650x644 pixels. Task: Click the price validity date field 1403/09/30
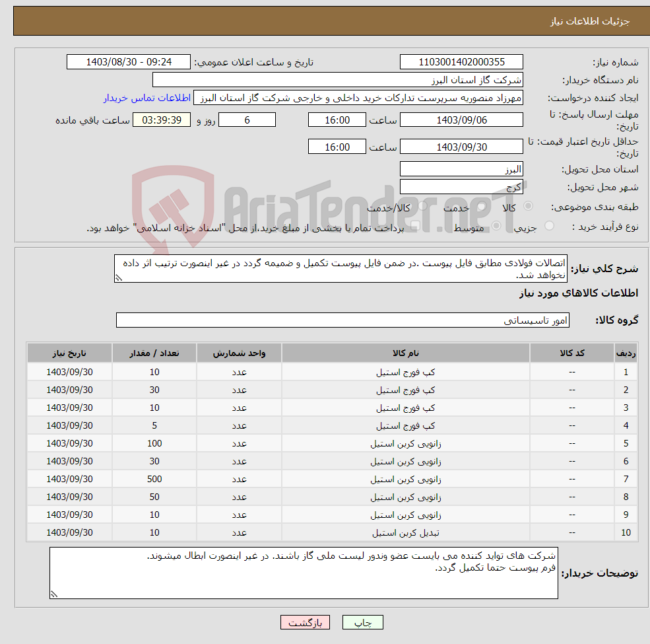(x=461, y=147)
